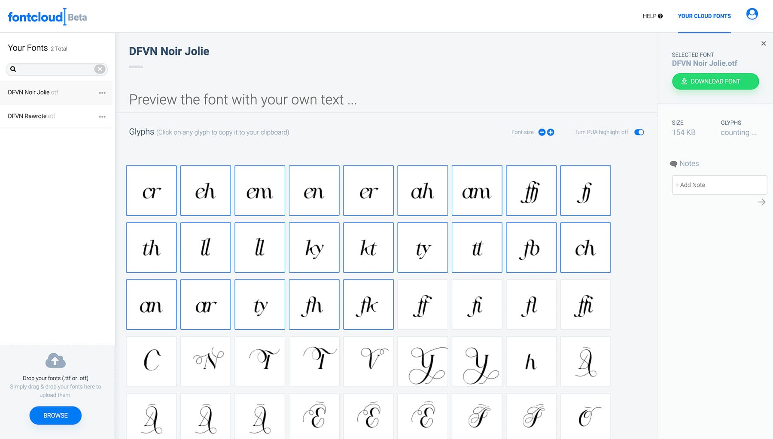Image resolution: width=773 pixels, height=439 pixels.
Task: Click the search magnifier icon in font list
Action: click(x=13, y=69)
